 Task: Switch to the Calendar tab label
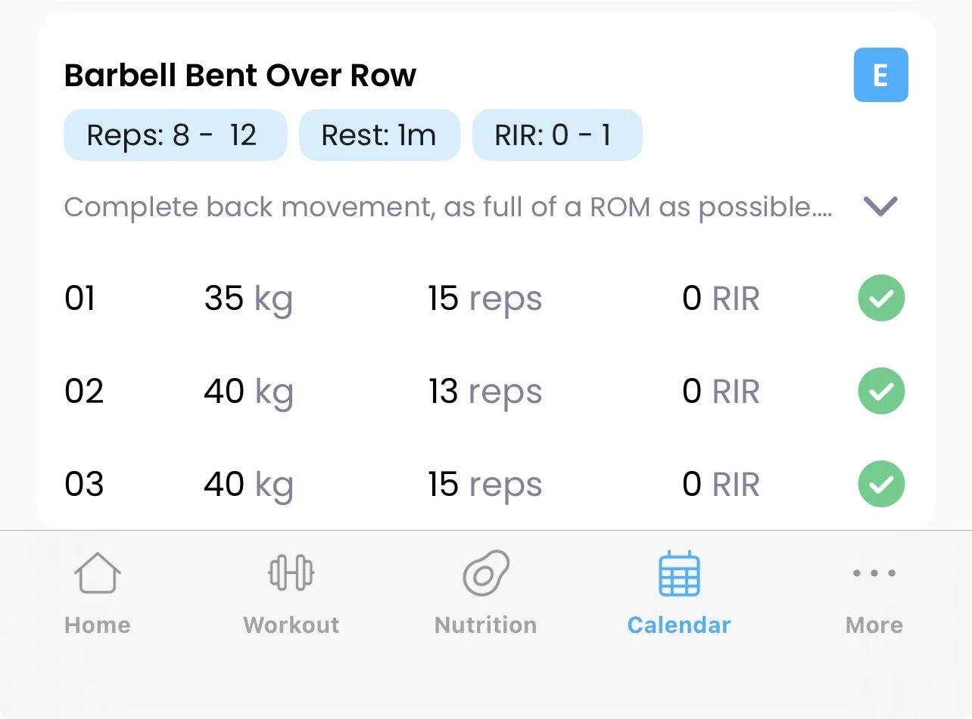click(x=679, y=625)
